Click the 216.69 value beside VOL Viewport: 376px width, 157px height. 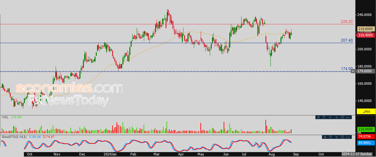click(x=16, y=117)
